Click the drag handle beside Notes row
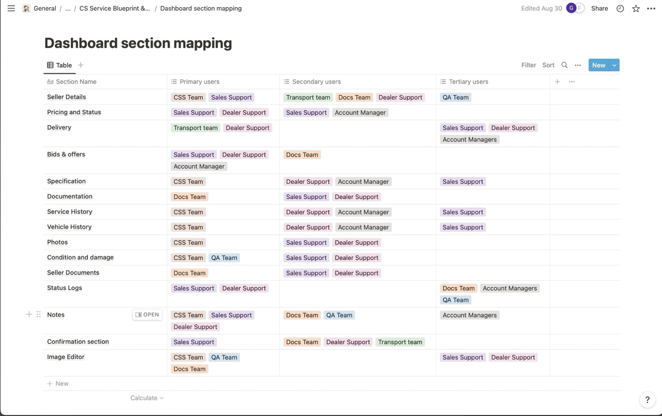This screenshot has height=416, width=662. pyautogui.click(x=38, y=314)
